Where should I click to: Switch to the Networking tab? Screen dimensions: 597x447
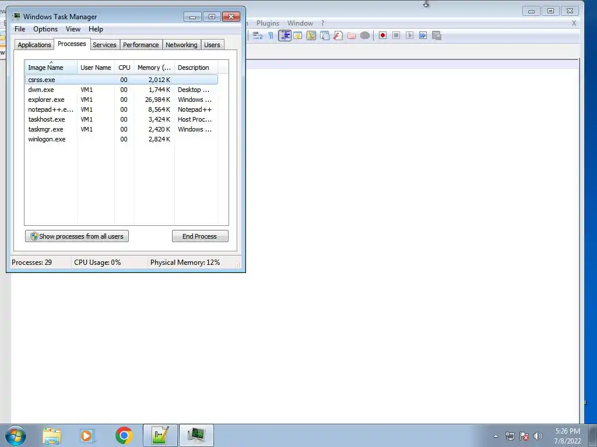[x=182, y=45]
